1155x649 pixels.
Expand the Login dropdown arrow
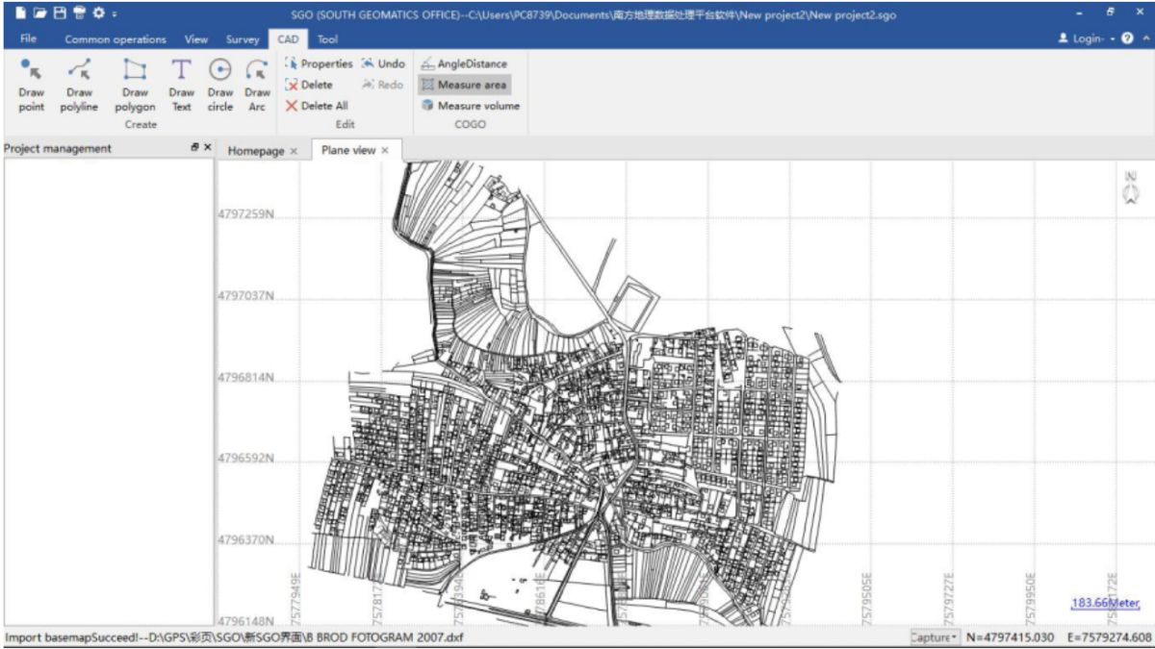1112,39
